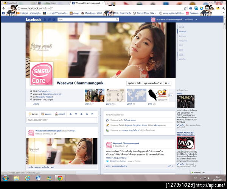This screenshot has height=189, width=227.
Task: Open the likes thumbnail with black bird
Action: pos(157,95)
